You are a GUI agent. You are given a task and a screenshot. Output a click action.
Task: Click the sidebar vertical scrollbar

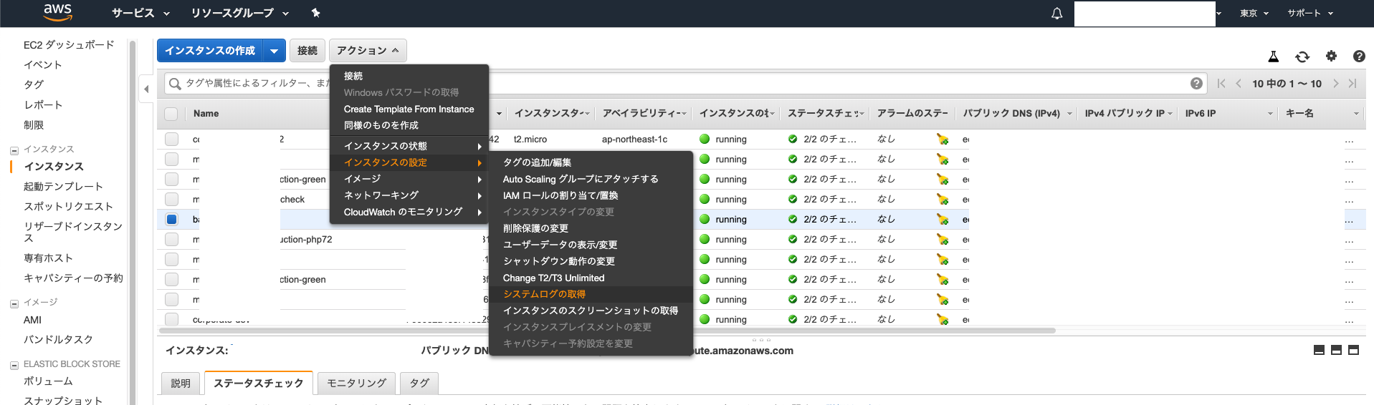coord(132,222)
